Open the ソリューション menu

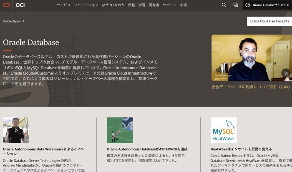(86, 5)
